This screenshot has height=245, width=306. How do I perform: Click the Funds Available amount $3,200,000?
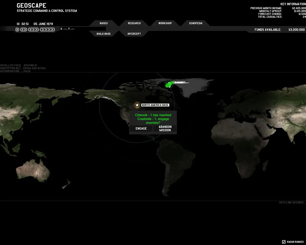tap(297, 30)
